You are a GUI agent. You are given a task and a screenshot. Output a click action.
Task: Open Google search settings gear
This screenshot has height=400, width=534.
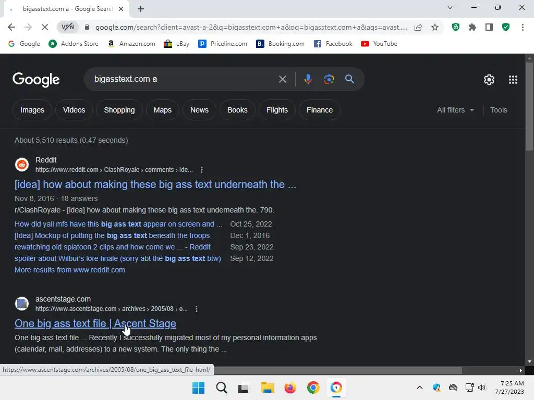pyautogui.click(x=489, y=80)
